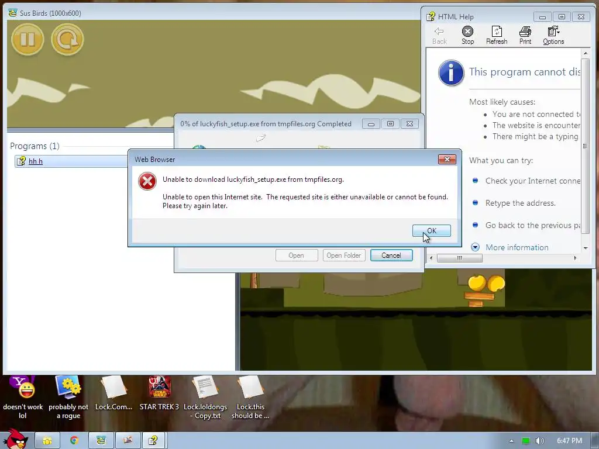Image resolution: width=599 pixels, height=449 pixels.
Task: Switch to the HTML Help taskbar button
Action: coord(154,441)
